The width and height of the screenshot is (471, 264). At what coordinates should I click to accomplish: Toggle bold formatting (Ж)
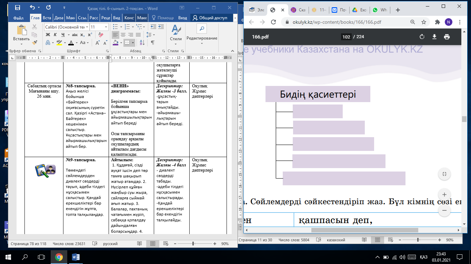coord(48,35)
